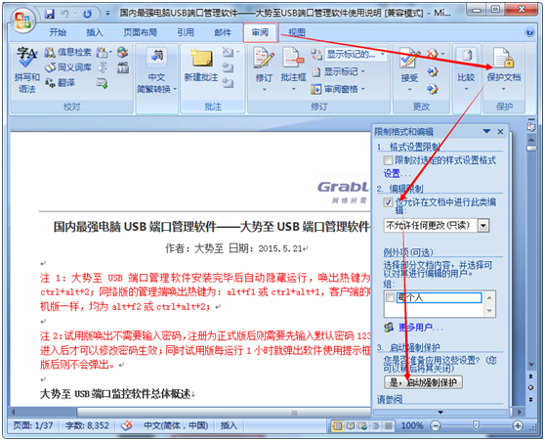
Task: Go to next change icon
Action: pos(433,89)
